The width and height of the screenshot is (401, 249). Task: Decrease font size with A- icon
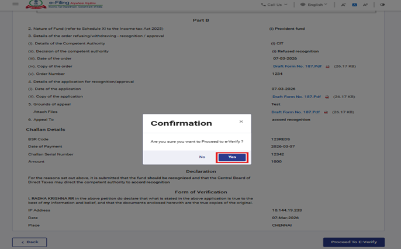click(x=344, y=5)
